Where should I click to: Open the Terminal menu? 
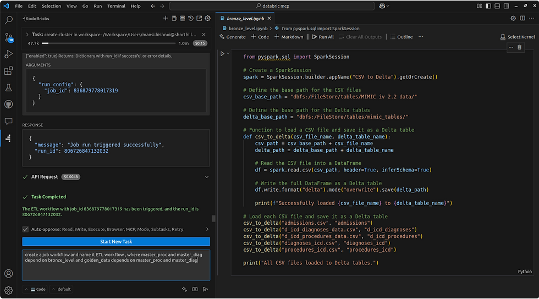point(116,6)
